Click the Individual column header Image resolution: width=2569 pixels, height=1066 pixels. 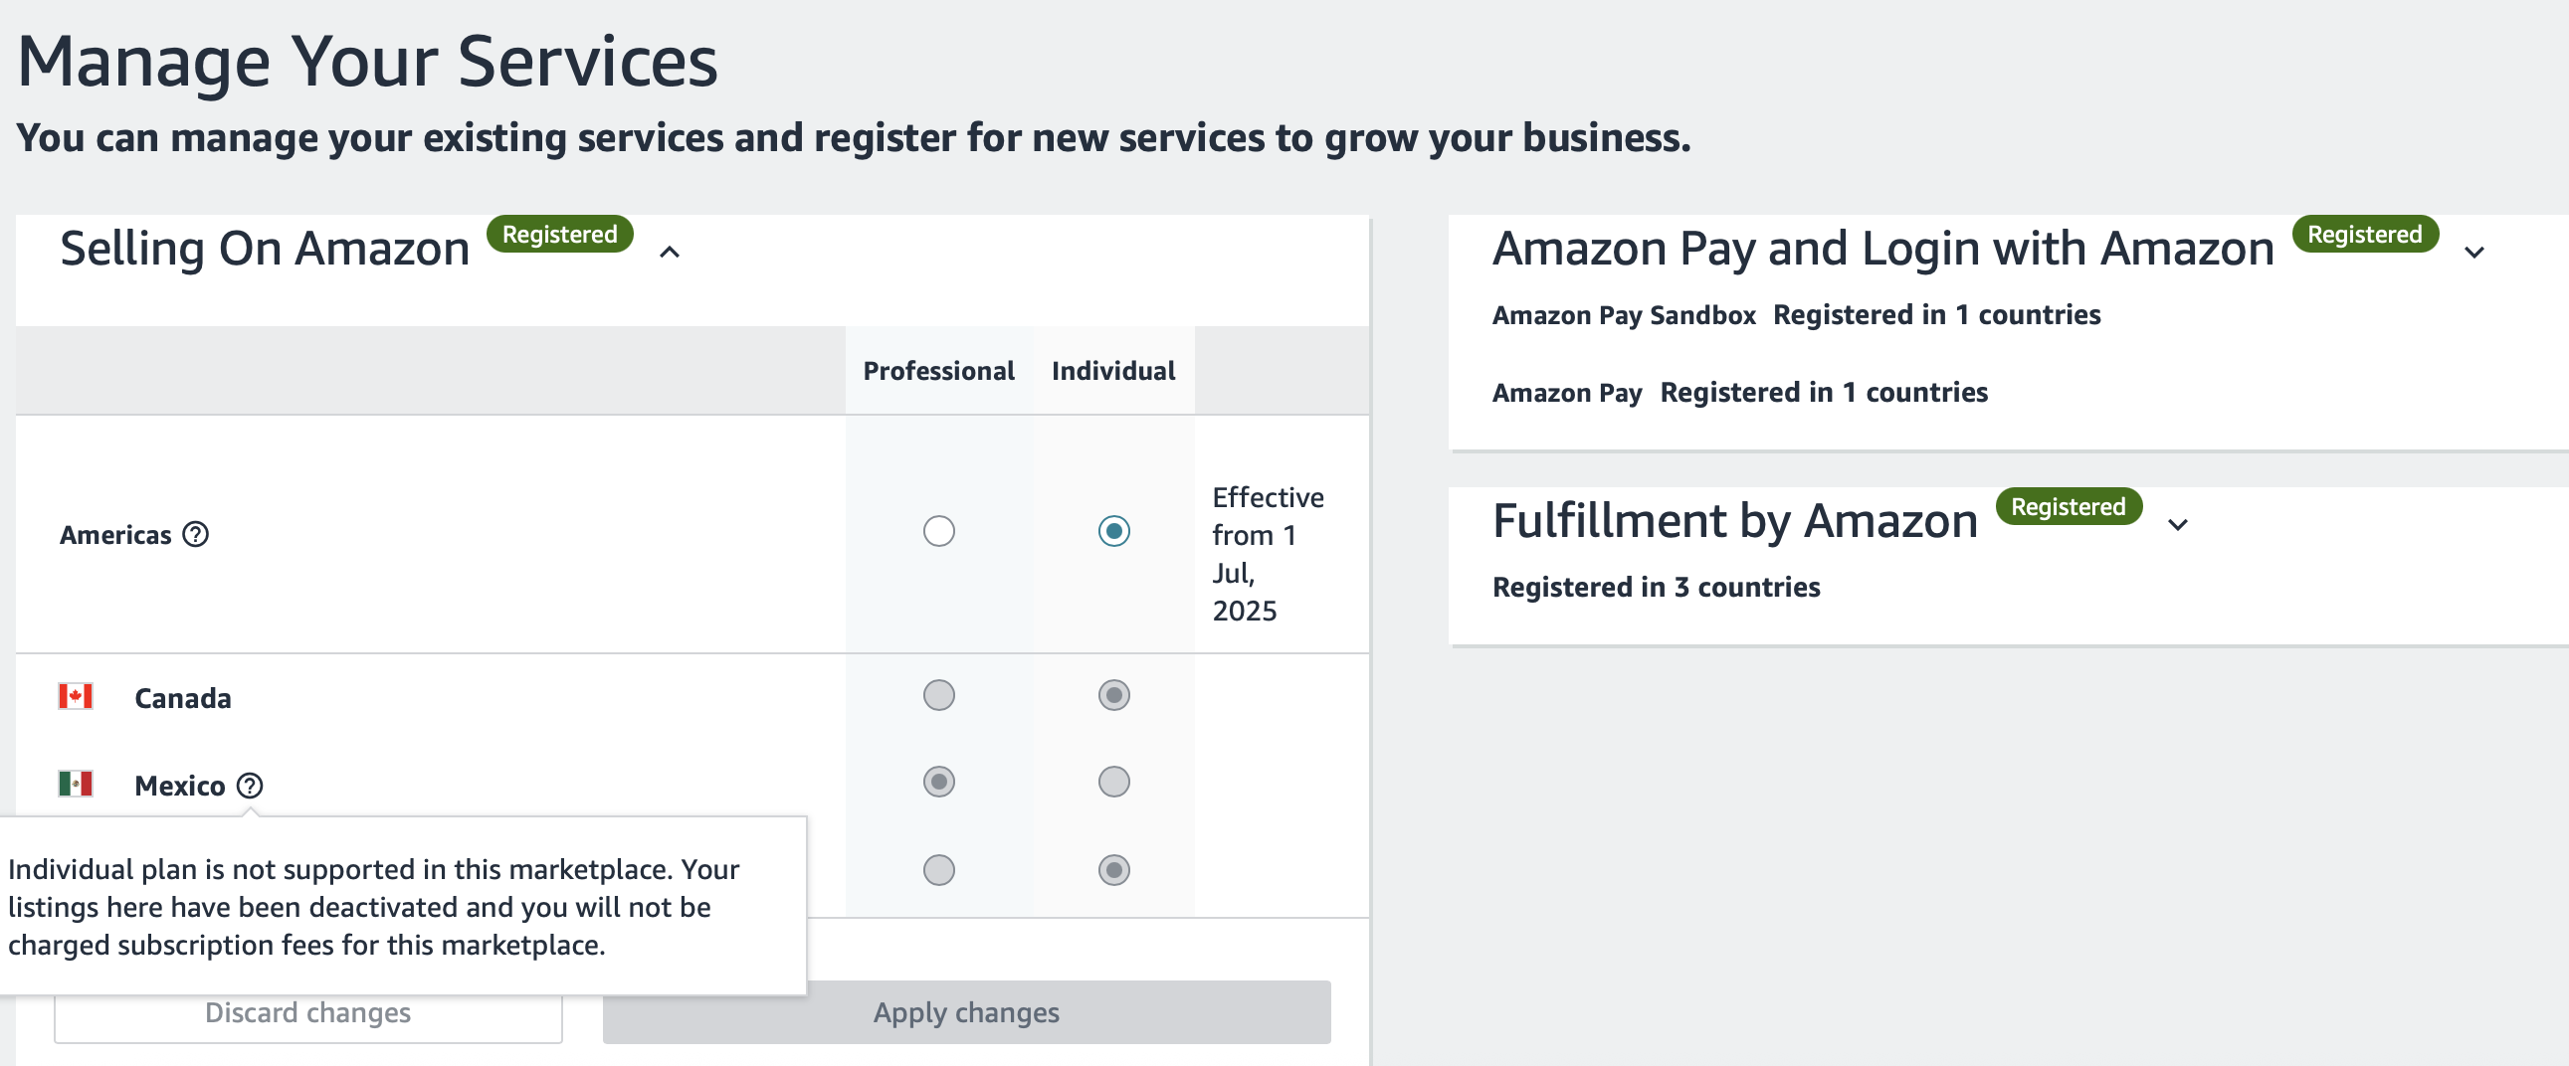[1113, 371]
